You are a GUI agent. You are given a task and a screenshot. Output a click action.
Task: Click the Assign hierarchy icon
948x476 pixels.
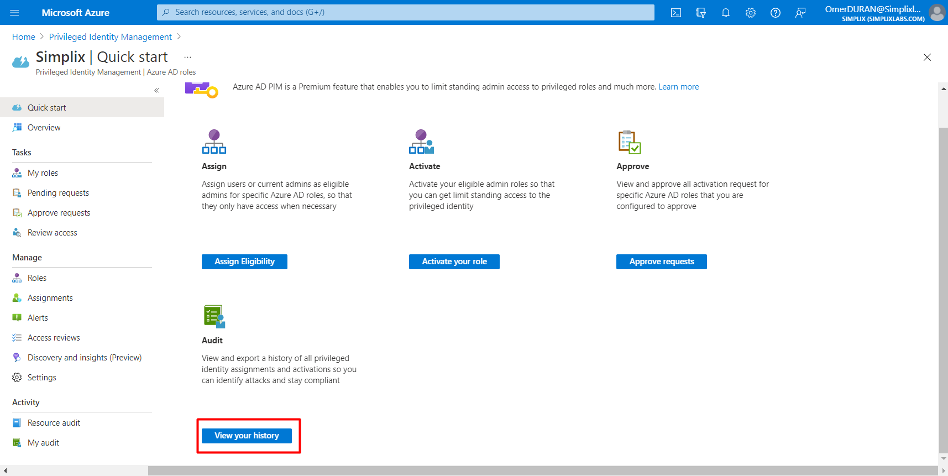coord(214,142)
